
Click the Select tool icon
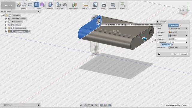(x=123, y=4)
